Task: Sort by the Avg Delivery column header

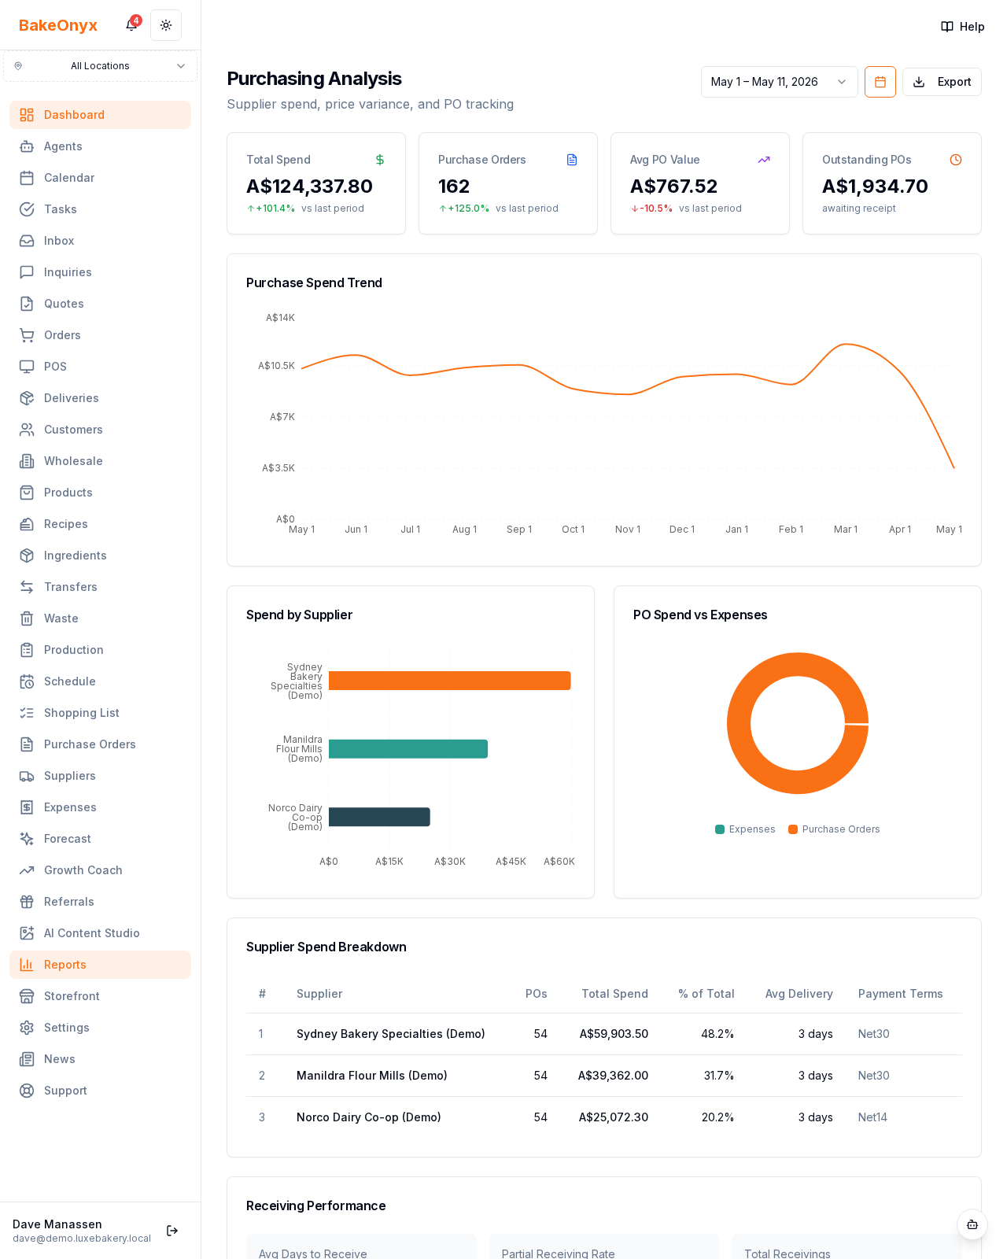Action: (x=799, y=994)
